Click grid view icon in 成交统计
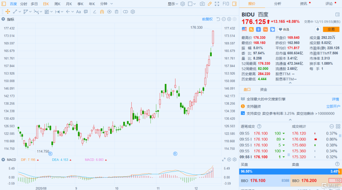The width and height of the screenshot is (342, 190). (x=338, y=126)
